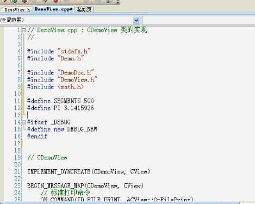Click the line #include "DemoView.h"
This screenshot has width=255, height=204.
pos(62,80)
